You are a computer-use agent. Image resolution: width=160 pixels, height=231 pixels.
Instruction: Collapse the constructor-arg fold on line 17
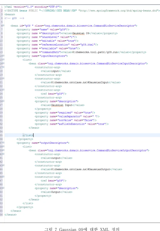click(4, 67)
